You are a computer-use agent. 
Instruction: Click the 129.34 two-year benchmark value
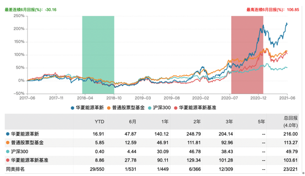[x=194, y=161]
